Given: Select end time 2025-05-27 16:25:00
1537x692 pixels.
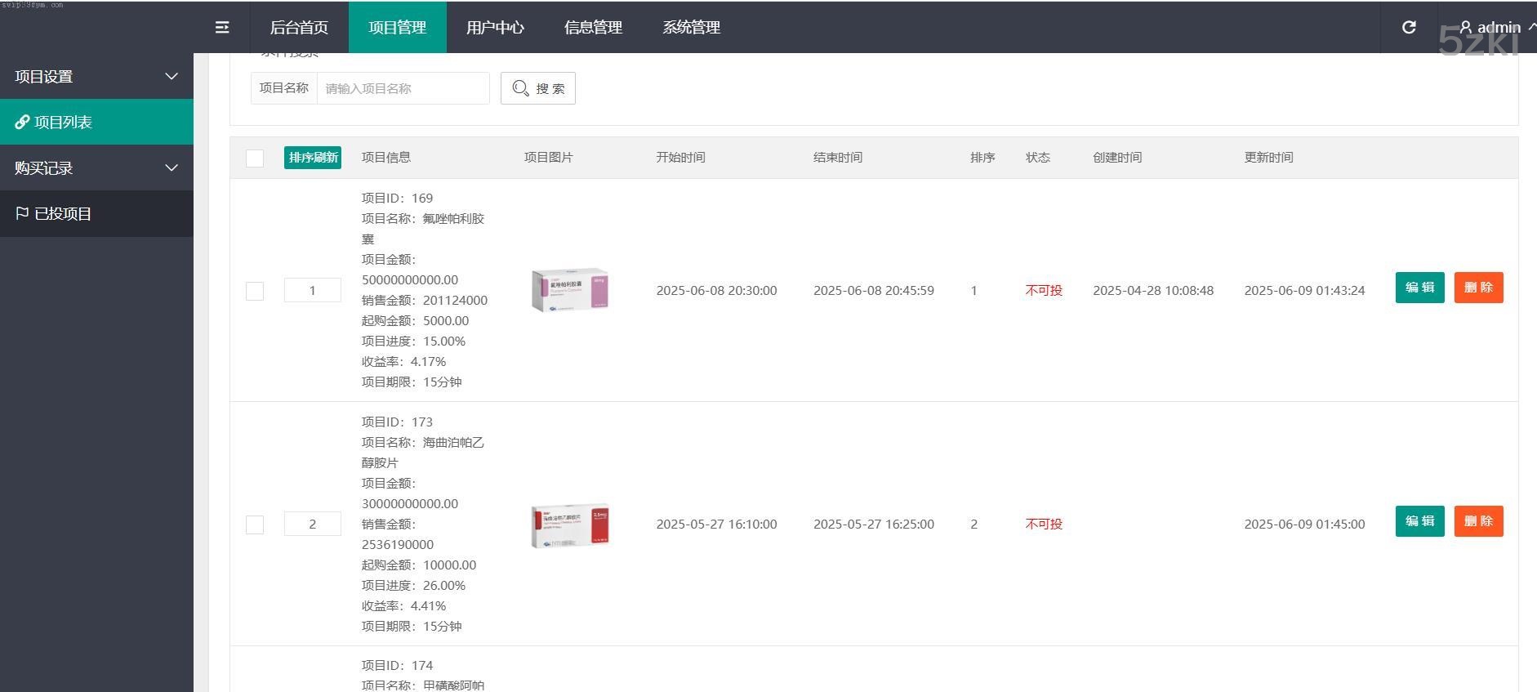Looking at the screenshot, I should pos(874,524).
